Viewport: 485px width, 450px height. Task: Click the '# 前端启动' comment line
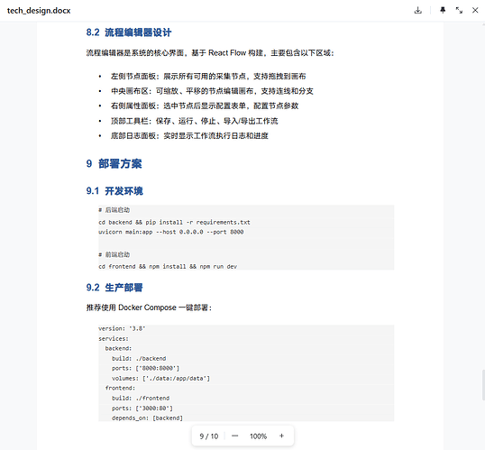click(x=114, y=254)
